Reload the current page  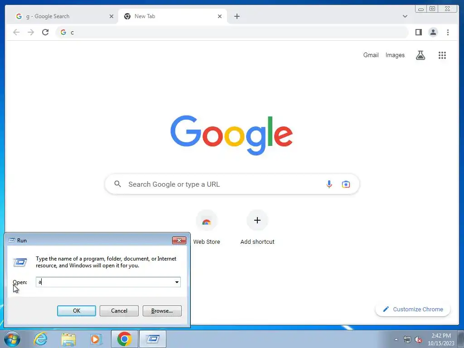[x=45, y=32]
